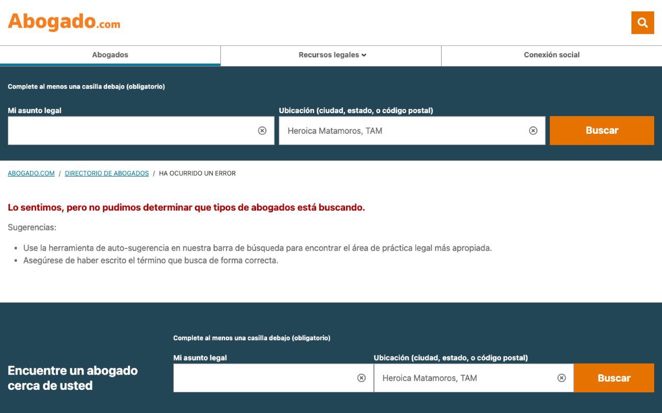The height and width of the screenshot is (413, 662).
Task: Clear the top Mi asunto legal field
Action: click(x=262, y=131)
